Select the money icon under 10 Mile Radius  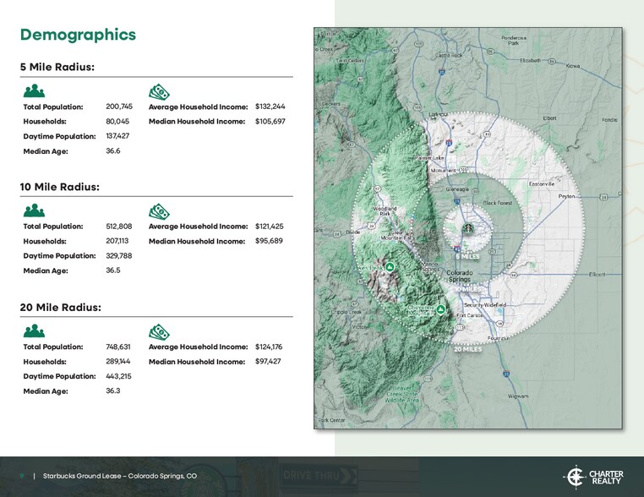click(160, 210)
